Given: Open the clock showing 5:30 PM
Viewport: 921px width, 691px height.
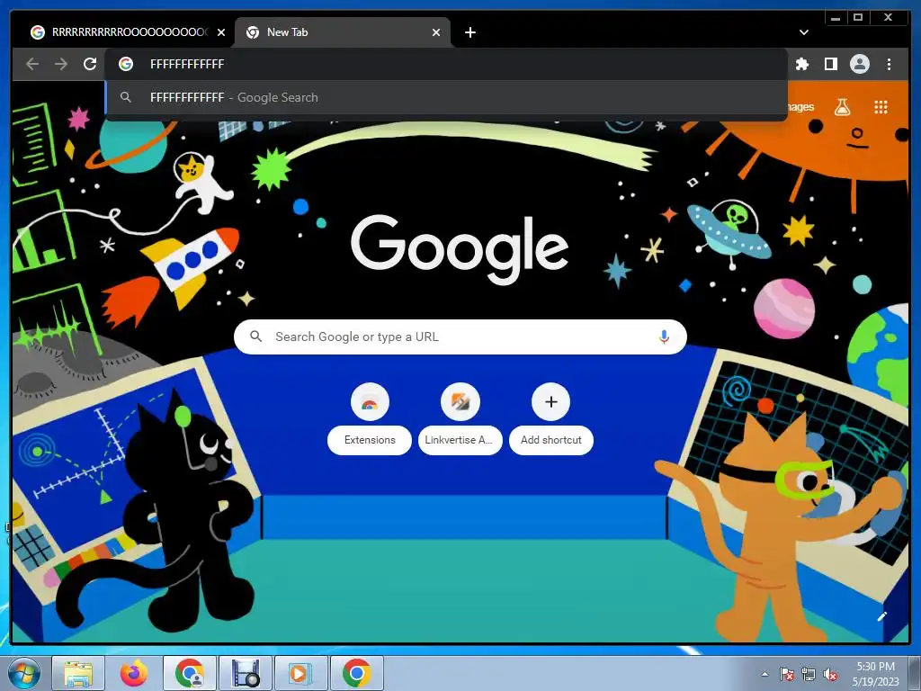Looking at the screenshot, I should tap(876, 673).
